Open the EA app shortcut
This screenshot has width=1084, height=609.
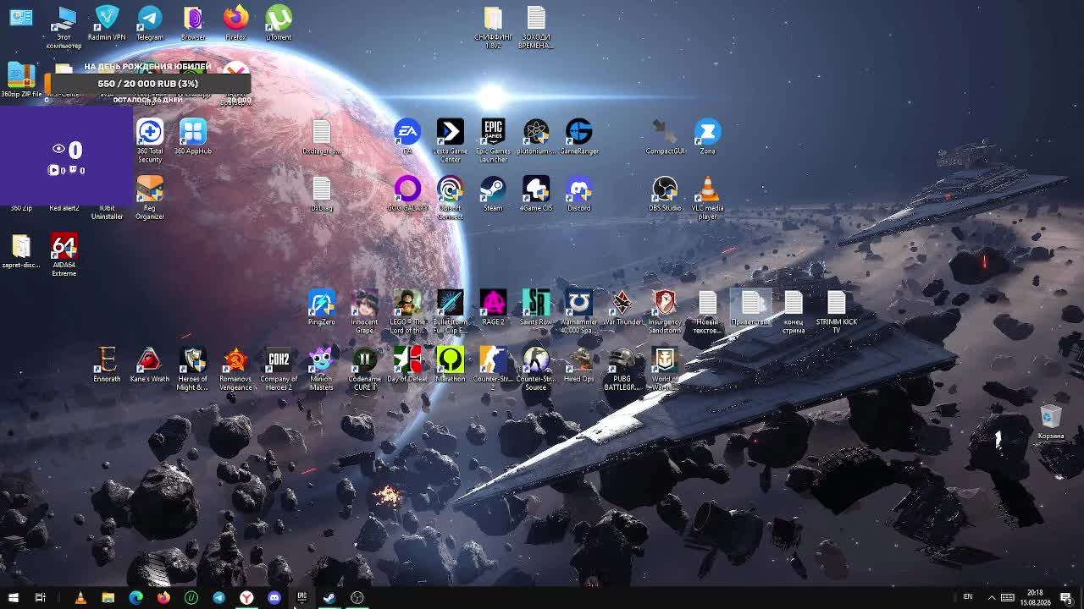point(407,137)
